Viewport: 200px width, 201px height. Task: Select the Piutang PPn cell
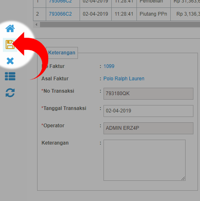[x=153, y=14]
